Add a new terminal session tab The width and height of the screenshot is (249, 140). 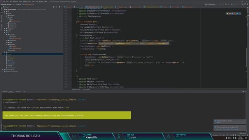24,92
